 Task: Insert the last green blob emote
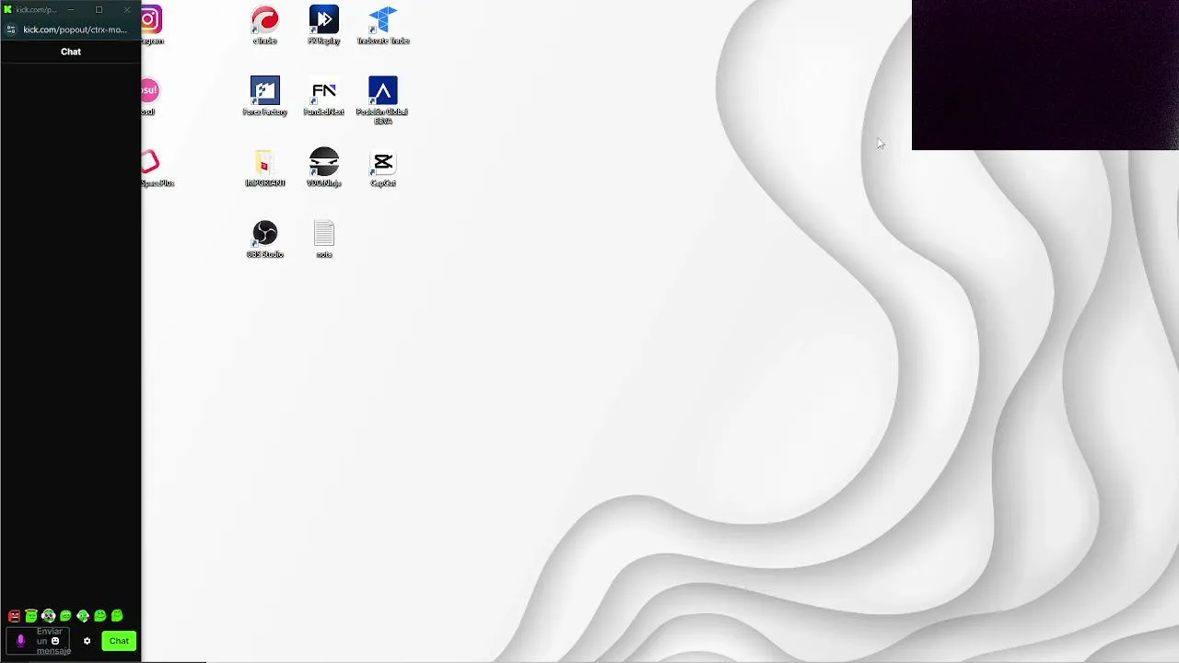[x=117, y=616]
